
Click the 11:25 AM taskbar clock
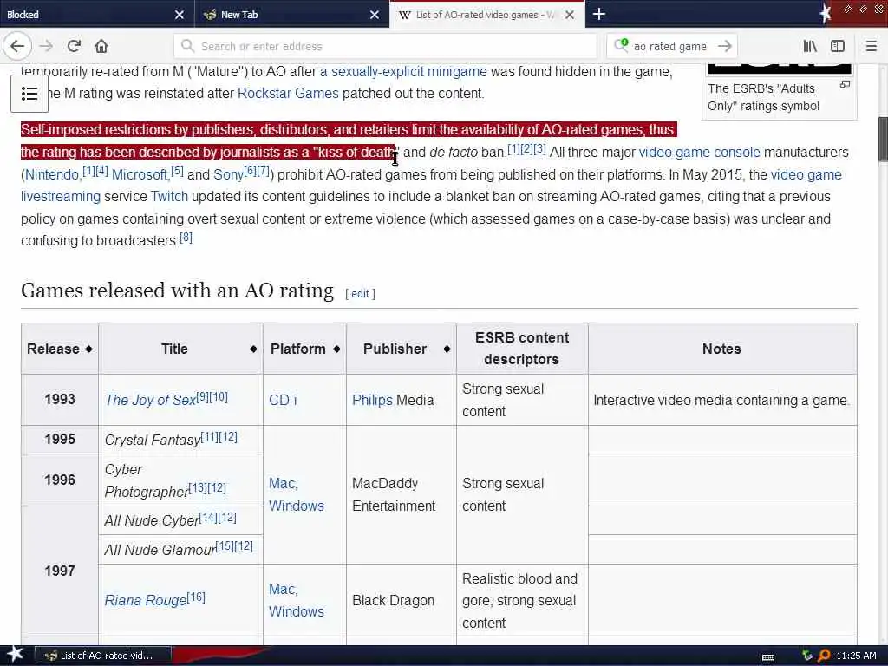pyautogui.click(x=856, y=656)
